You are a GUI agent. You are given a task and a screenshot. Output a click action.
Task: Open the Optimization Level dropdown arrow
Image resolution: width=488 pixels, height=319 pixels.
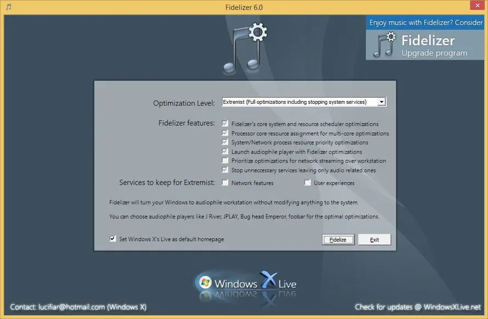382,102
